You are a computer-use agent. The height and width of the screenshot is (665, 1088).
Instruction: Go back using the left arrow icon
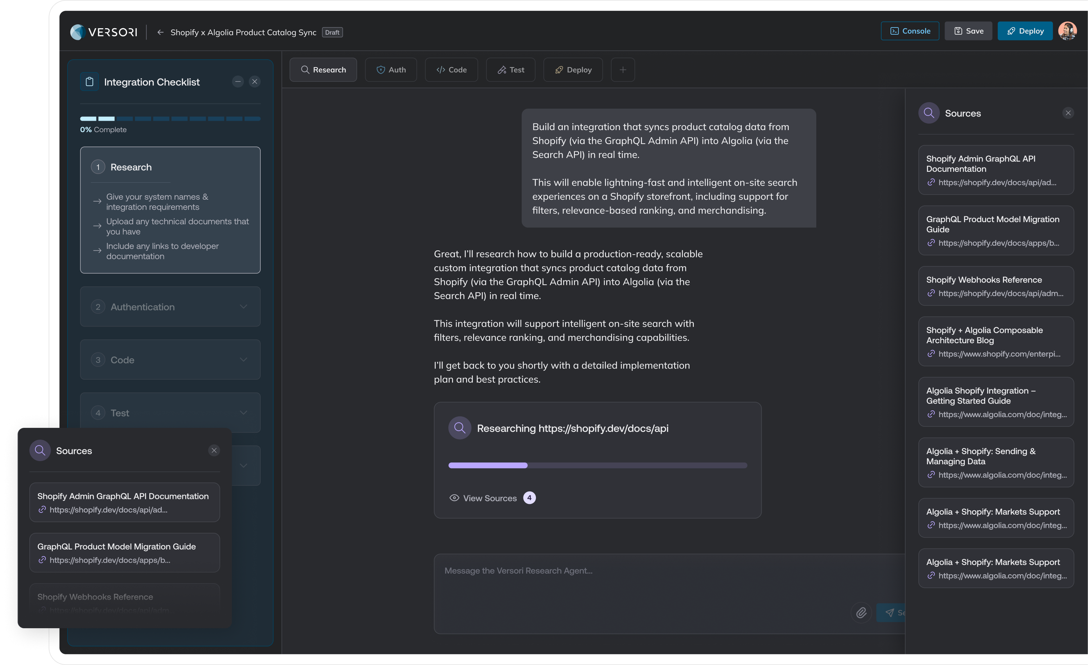pyautogui.click(x=160, y=32)
